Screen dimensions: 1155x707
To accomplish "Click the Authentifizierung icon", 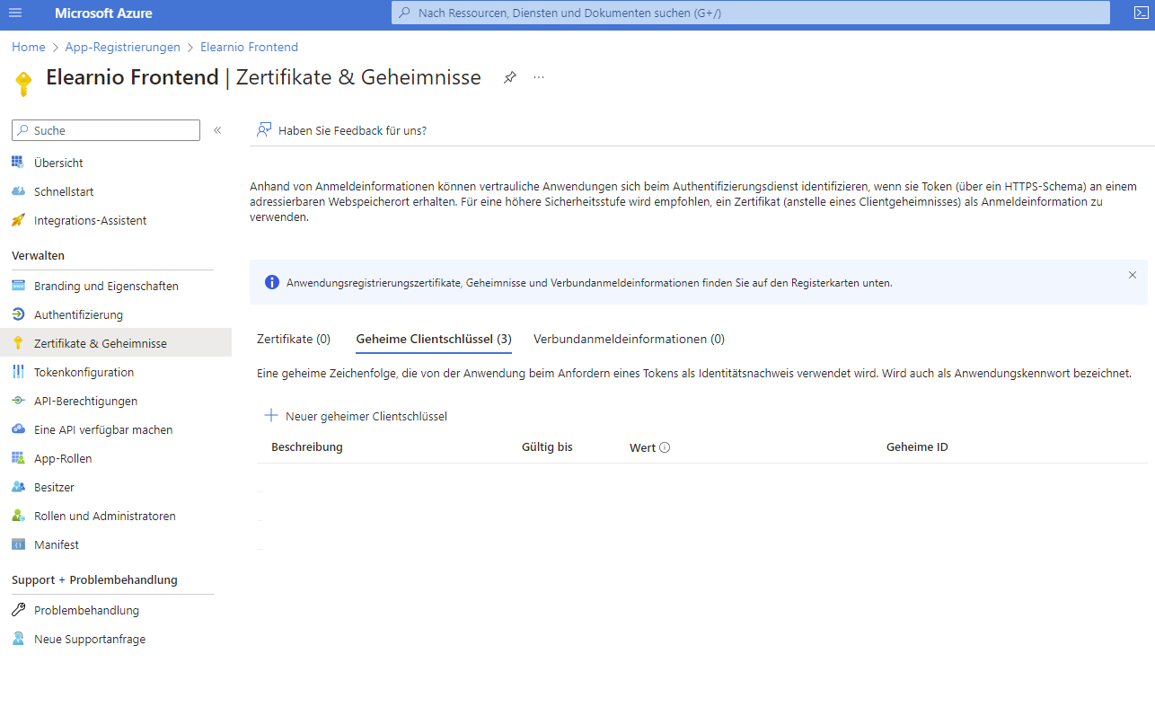I will (x=18, y=314).
